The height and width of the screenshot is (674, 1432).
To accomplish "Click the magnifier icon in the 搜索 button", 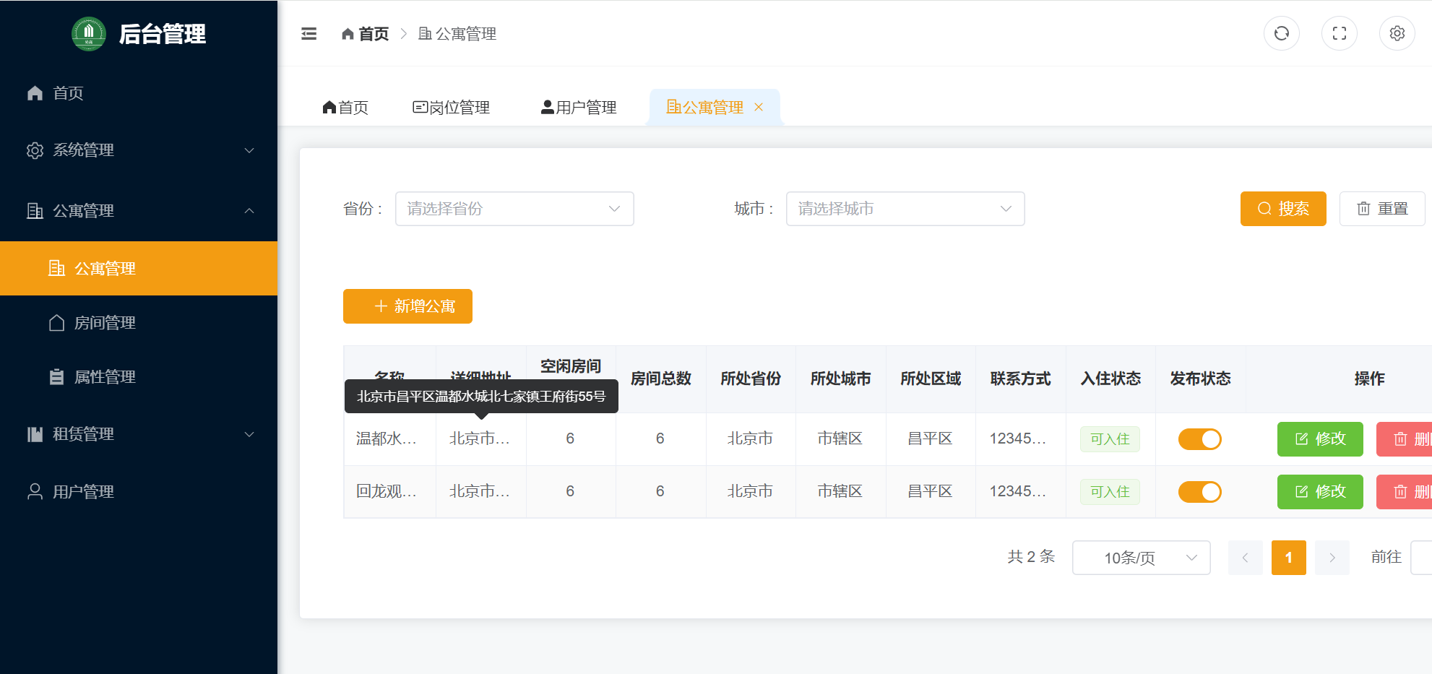I will (x=1264, y=209).
